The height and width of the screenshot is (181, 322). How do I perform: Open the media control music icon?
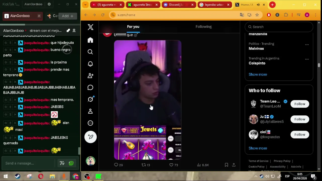coord(298,15)
